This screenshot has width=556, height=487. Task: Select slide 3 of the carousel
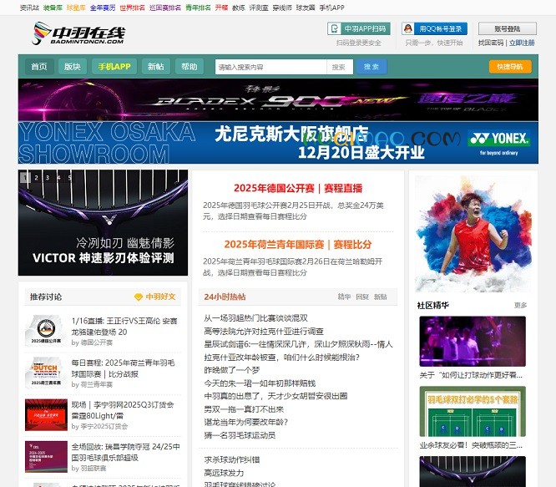(x=48, y=177)
